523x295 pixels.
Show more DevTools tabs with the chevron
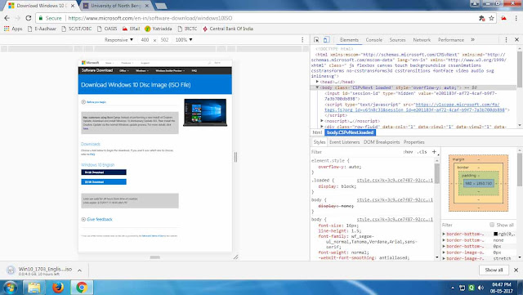click(x=472, y=40)
